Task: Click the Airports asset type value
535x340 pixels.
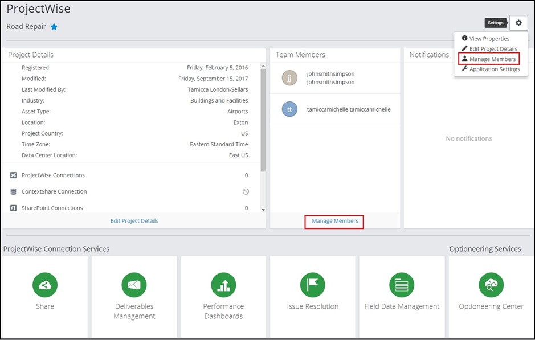Action: click(238, 112)
